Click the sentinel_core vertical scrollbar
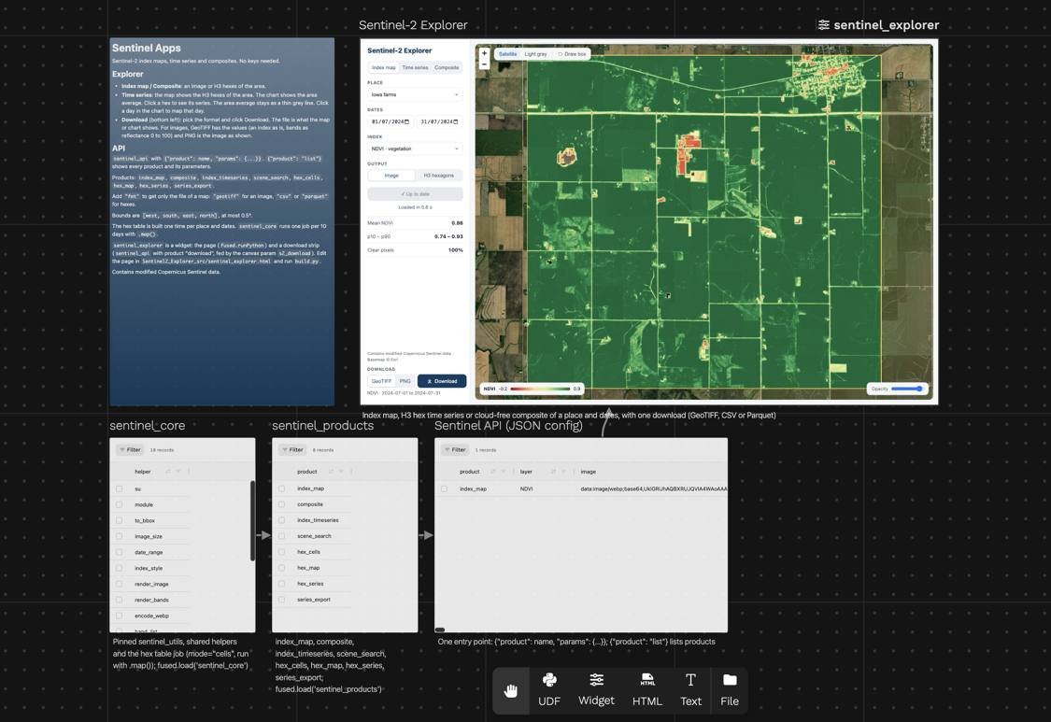 tap(252, 520)
